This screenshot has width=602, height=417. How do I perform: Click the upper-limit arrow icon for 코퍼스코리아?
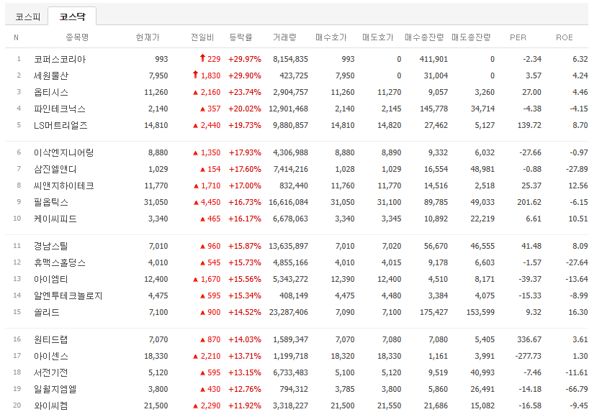[x=203, y=58]
